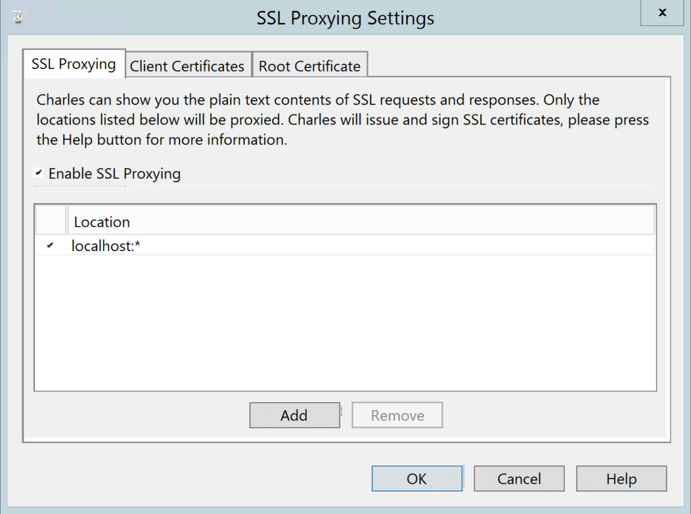Select the localhost:* location row
The image size is (691, 514).
click(345, 246)
